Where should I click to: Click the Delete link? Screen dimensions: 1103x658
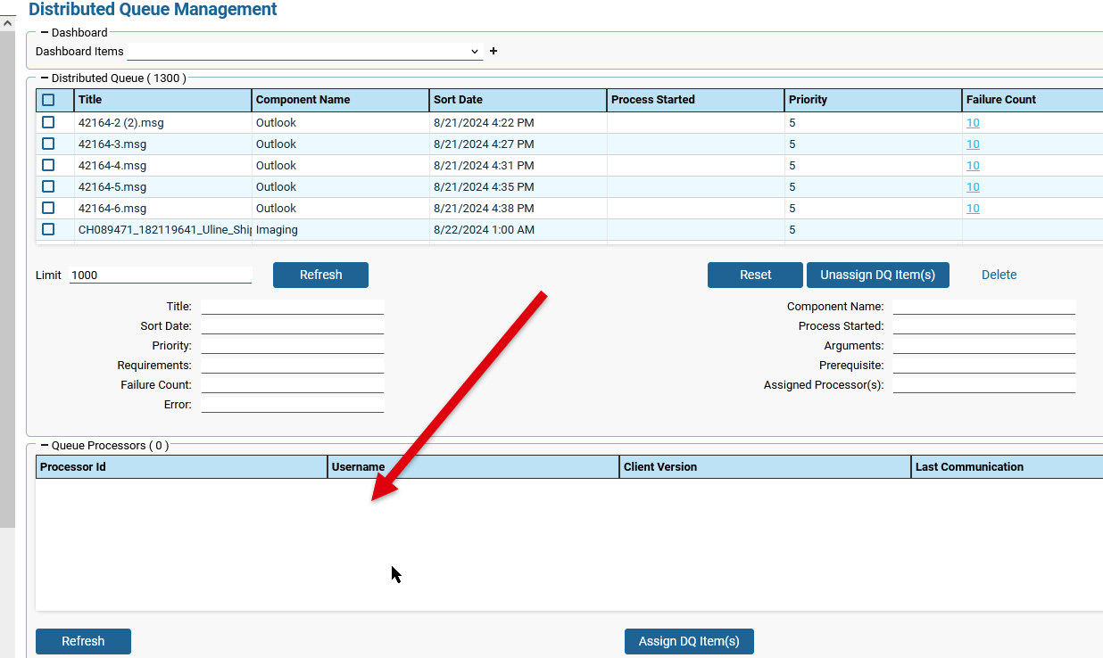pyautogui.click(x=999, y=275)
